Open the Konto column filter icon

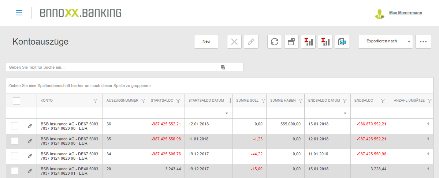point(95,101)
